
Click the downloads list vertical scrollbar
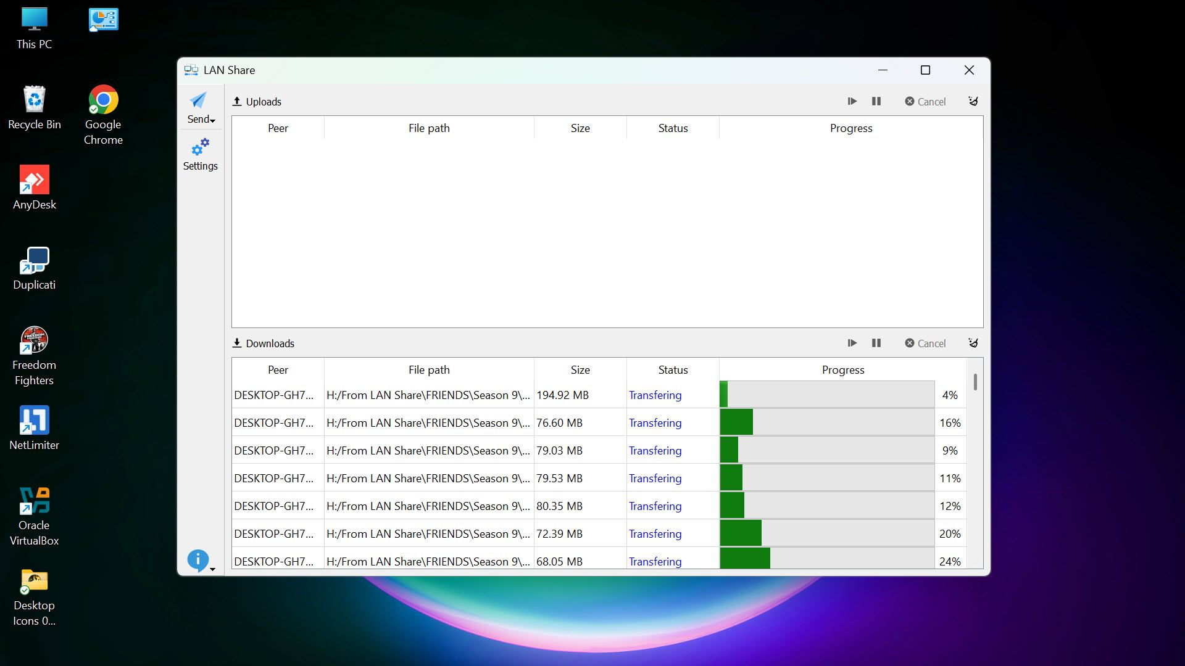tap(975, 382)
